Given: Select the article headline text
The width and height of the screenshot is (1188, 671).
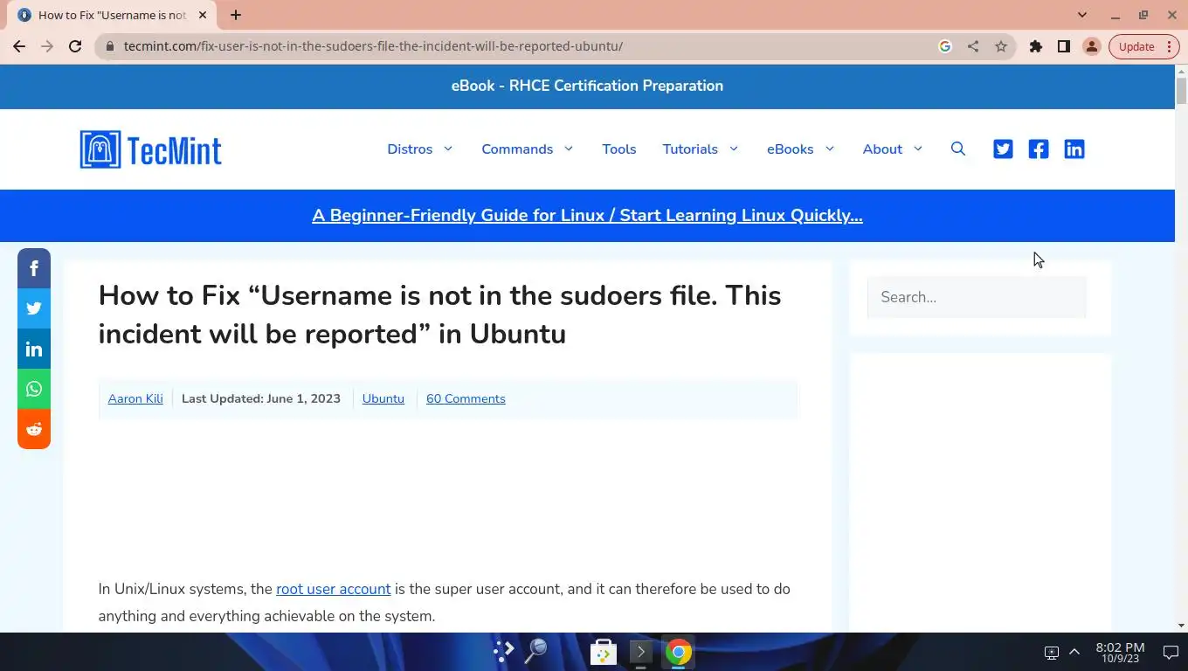Looking at the screenshot, I should (x=439, y=315).
